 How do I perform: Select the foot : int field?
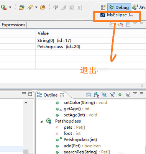(72, 133)
